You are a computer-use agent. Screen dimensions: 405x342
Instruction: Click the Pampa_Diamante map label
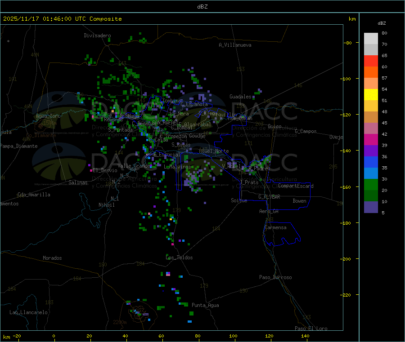pyautogui.click(x=19, y=146)
